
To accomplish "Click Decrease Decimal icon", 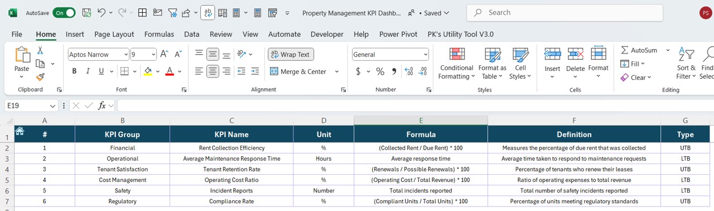I will tap(423, 71).
